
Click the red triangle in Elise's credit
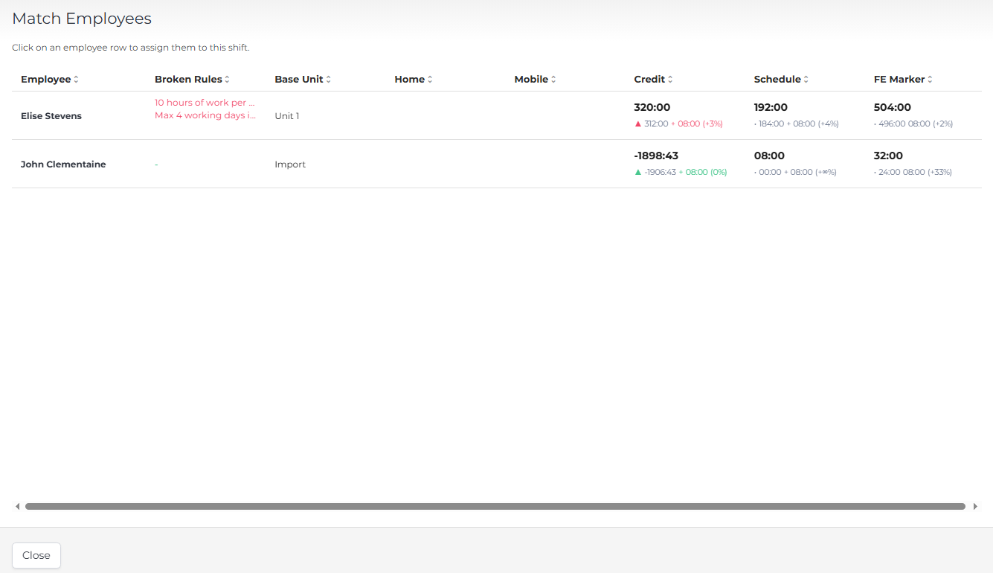tap(637, 124)
